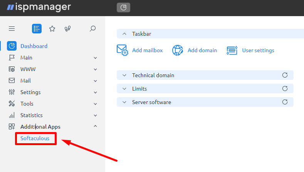Open the Statistics menu section
Image resolution: width=304 pixels, height=172 pixels.
pos(32,115)
